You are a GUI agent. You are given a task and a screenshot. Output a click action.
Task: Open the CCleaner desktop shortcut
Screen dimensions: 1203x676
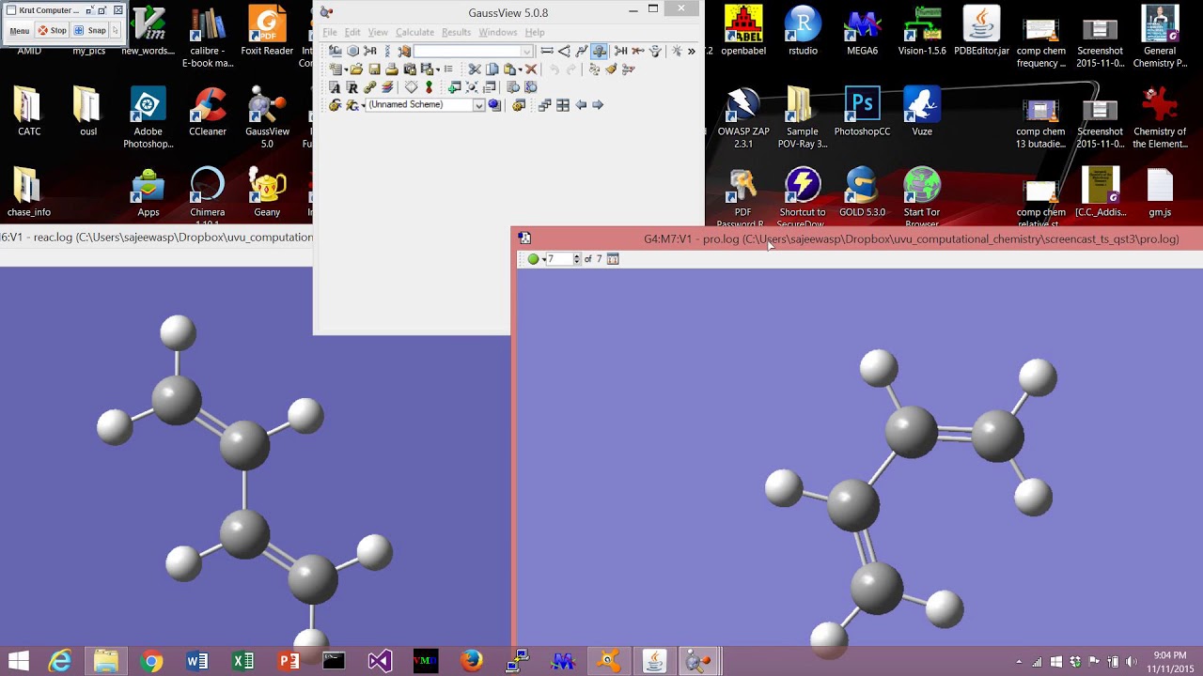coord(208,113)
